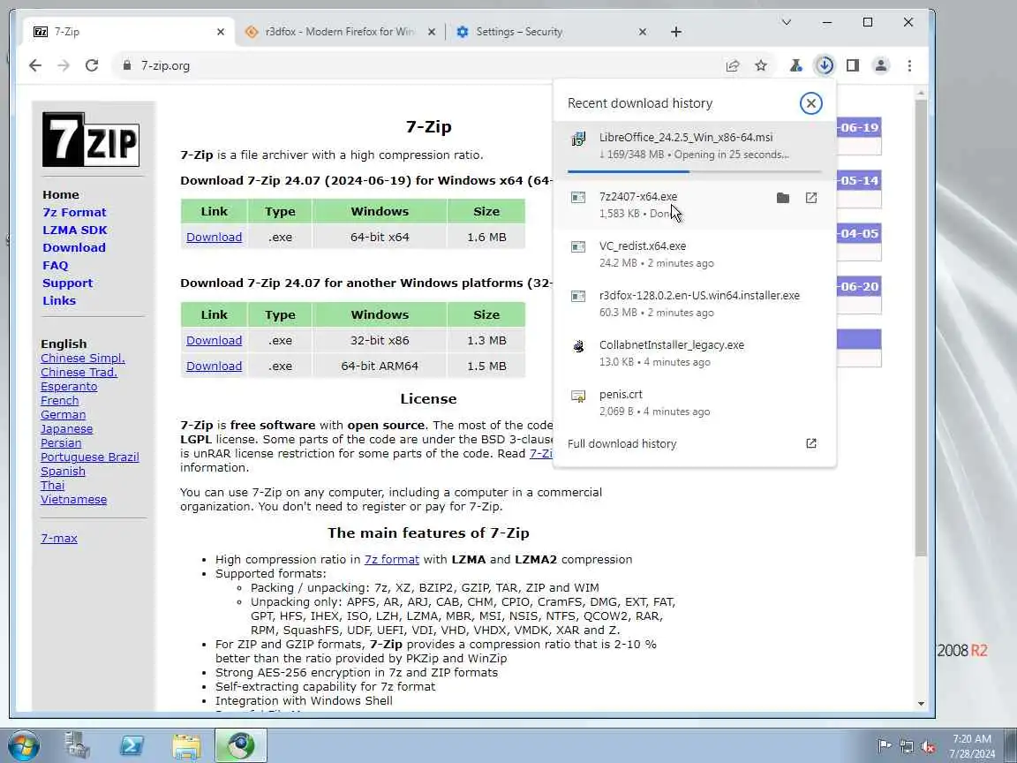Toggle the downloads toolbar button
Viewport: 1017px width, 763px height.
[825, 65]
